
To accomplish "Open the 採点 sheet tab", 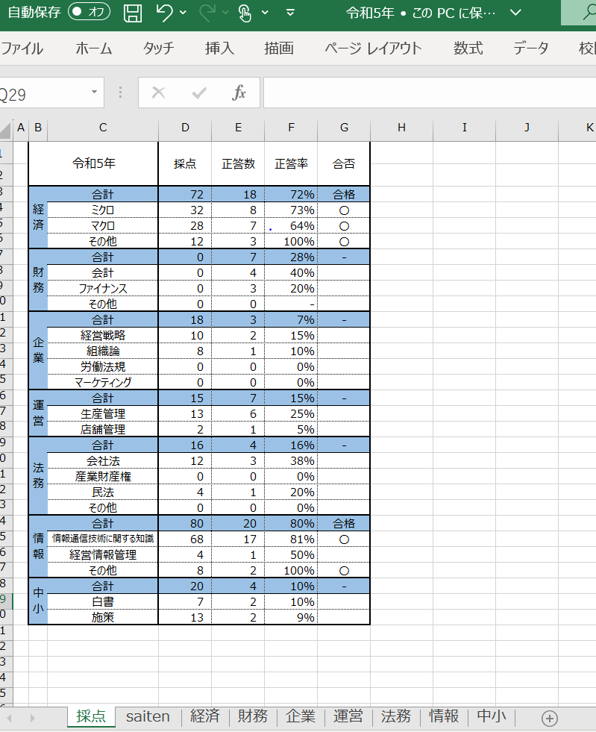I will tap(91, 716).
